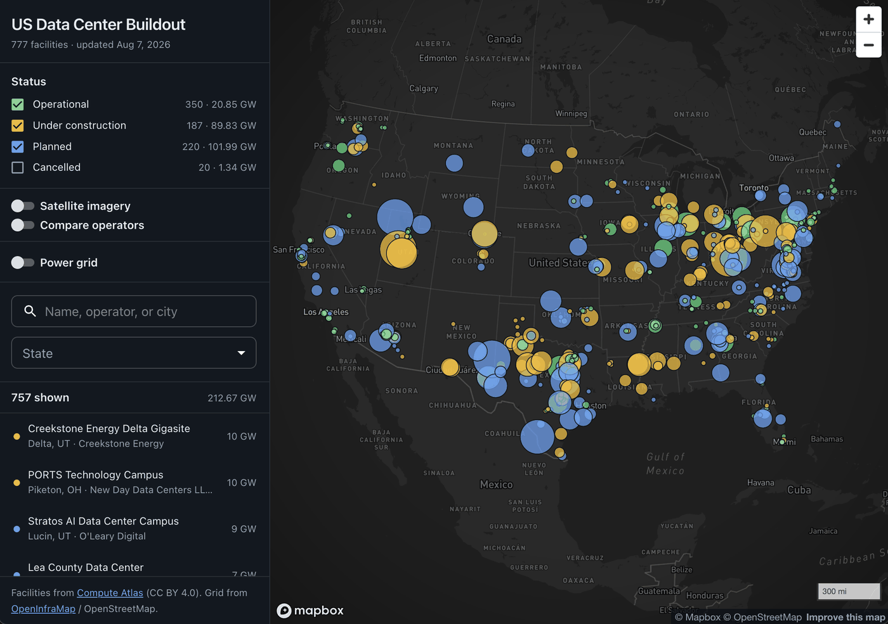The height and width of the screenshot is (624, 888).
Task: Click the Under construction label text
Action: tap(79, 125)
